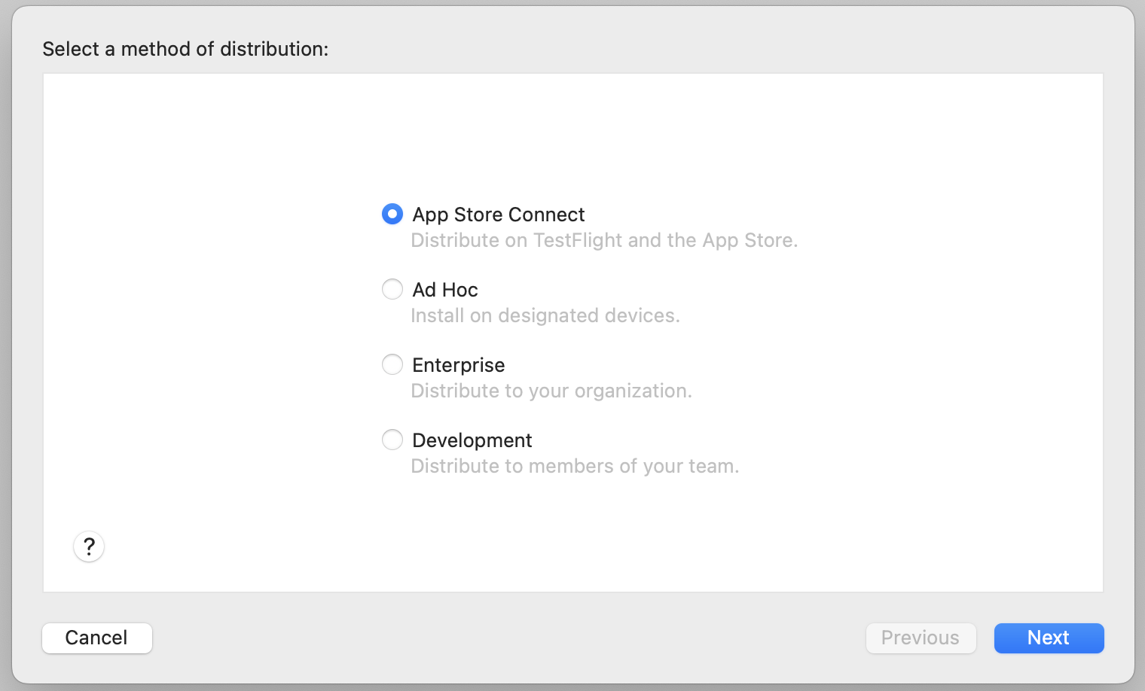Image resolution: width=1145 pixels, height=691 pixels.
Task: Click 'Distribute on TestFlight and the App Store.' description
Action: click(x=604, y=241)
